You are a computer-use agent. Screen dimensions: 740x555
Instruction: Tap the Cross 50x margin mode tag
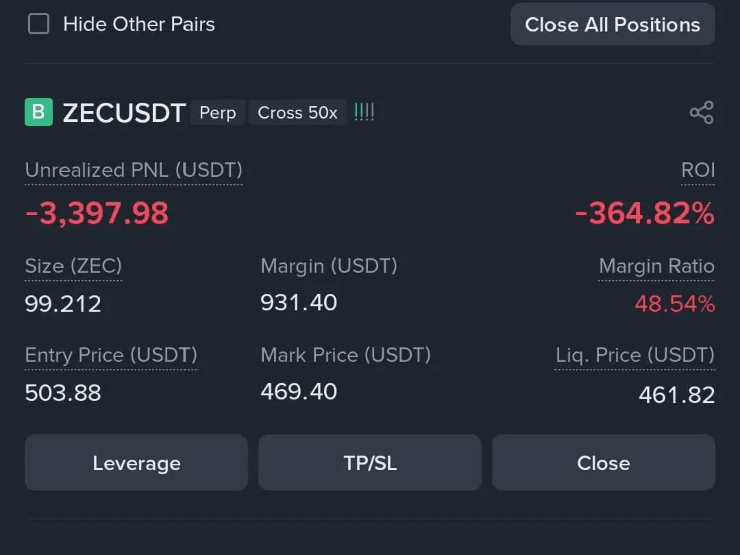[297, 113]
